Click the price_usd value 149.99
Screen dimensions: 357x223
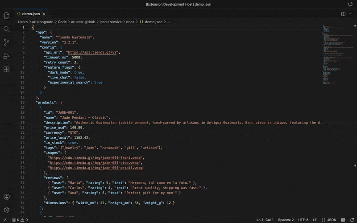pyautogui.click(x=77, y=128)
